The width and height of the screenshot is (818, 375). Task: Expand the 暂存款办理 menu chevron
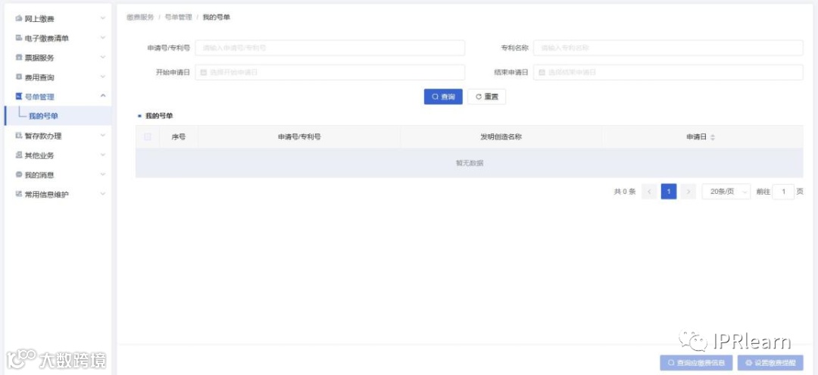pos(103,136)
